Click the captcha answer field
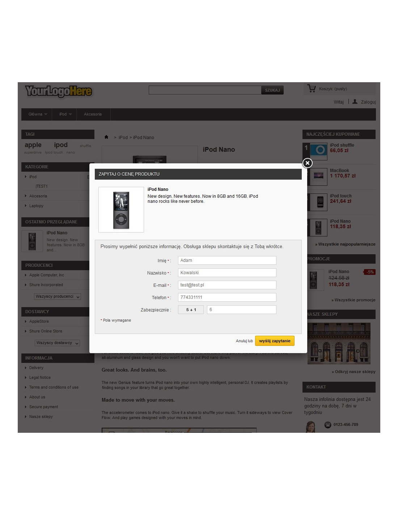 coord(242,310)
